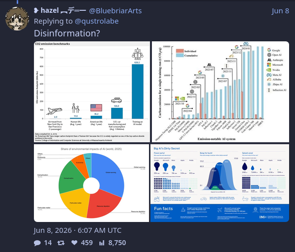Click the 459 likes count
Image resolution: width=295 pixels, height=252 pixels.
87,243
